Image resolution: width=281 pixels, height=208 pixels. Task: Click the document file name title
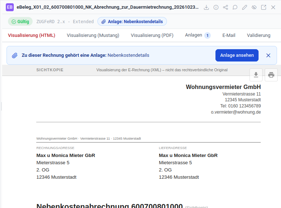(x=108, y=7)
